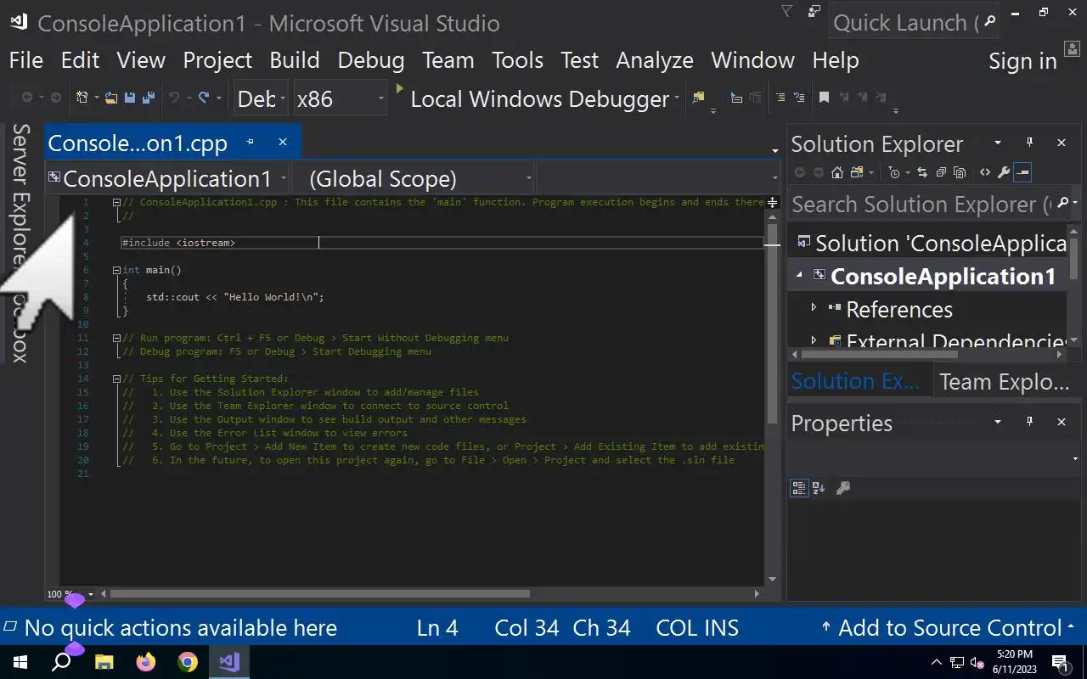Open Firefox from the taskbar
Image resolution: width=1087 pixels, height=679 pixels.
146,662
